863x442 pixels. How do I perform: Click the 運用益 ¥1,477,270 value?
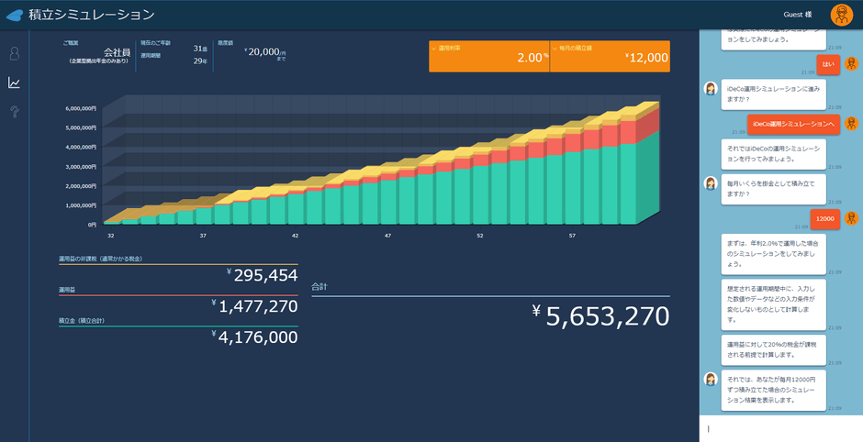click(258, 306)
